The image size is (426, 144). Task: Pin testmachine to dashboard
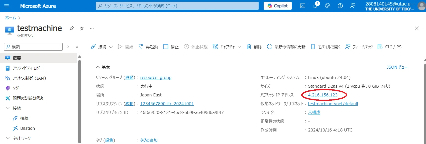(x=72, y=28)
